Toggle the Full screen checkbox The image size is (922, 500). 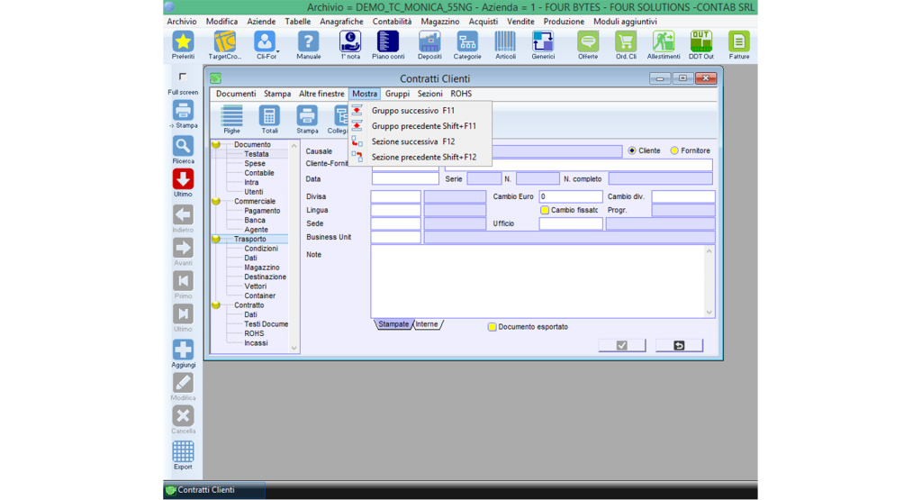point(183,77)
